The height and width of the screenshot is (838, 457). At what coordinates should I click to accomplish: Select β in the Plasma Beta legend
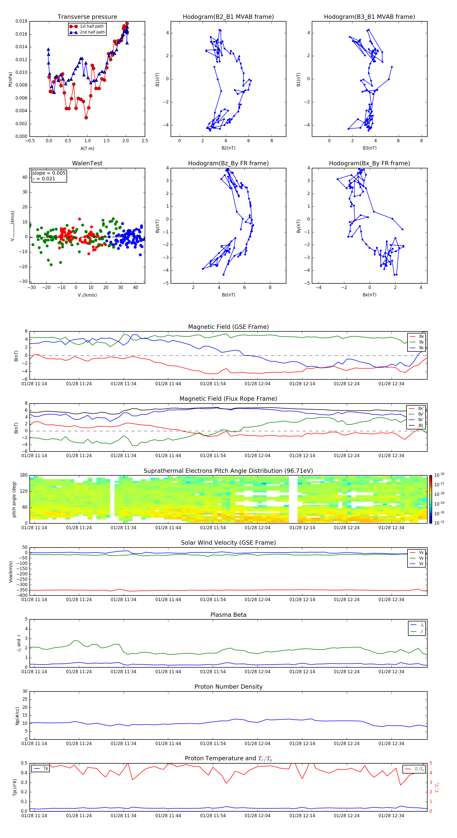coord(417,632)
